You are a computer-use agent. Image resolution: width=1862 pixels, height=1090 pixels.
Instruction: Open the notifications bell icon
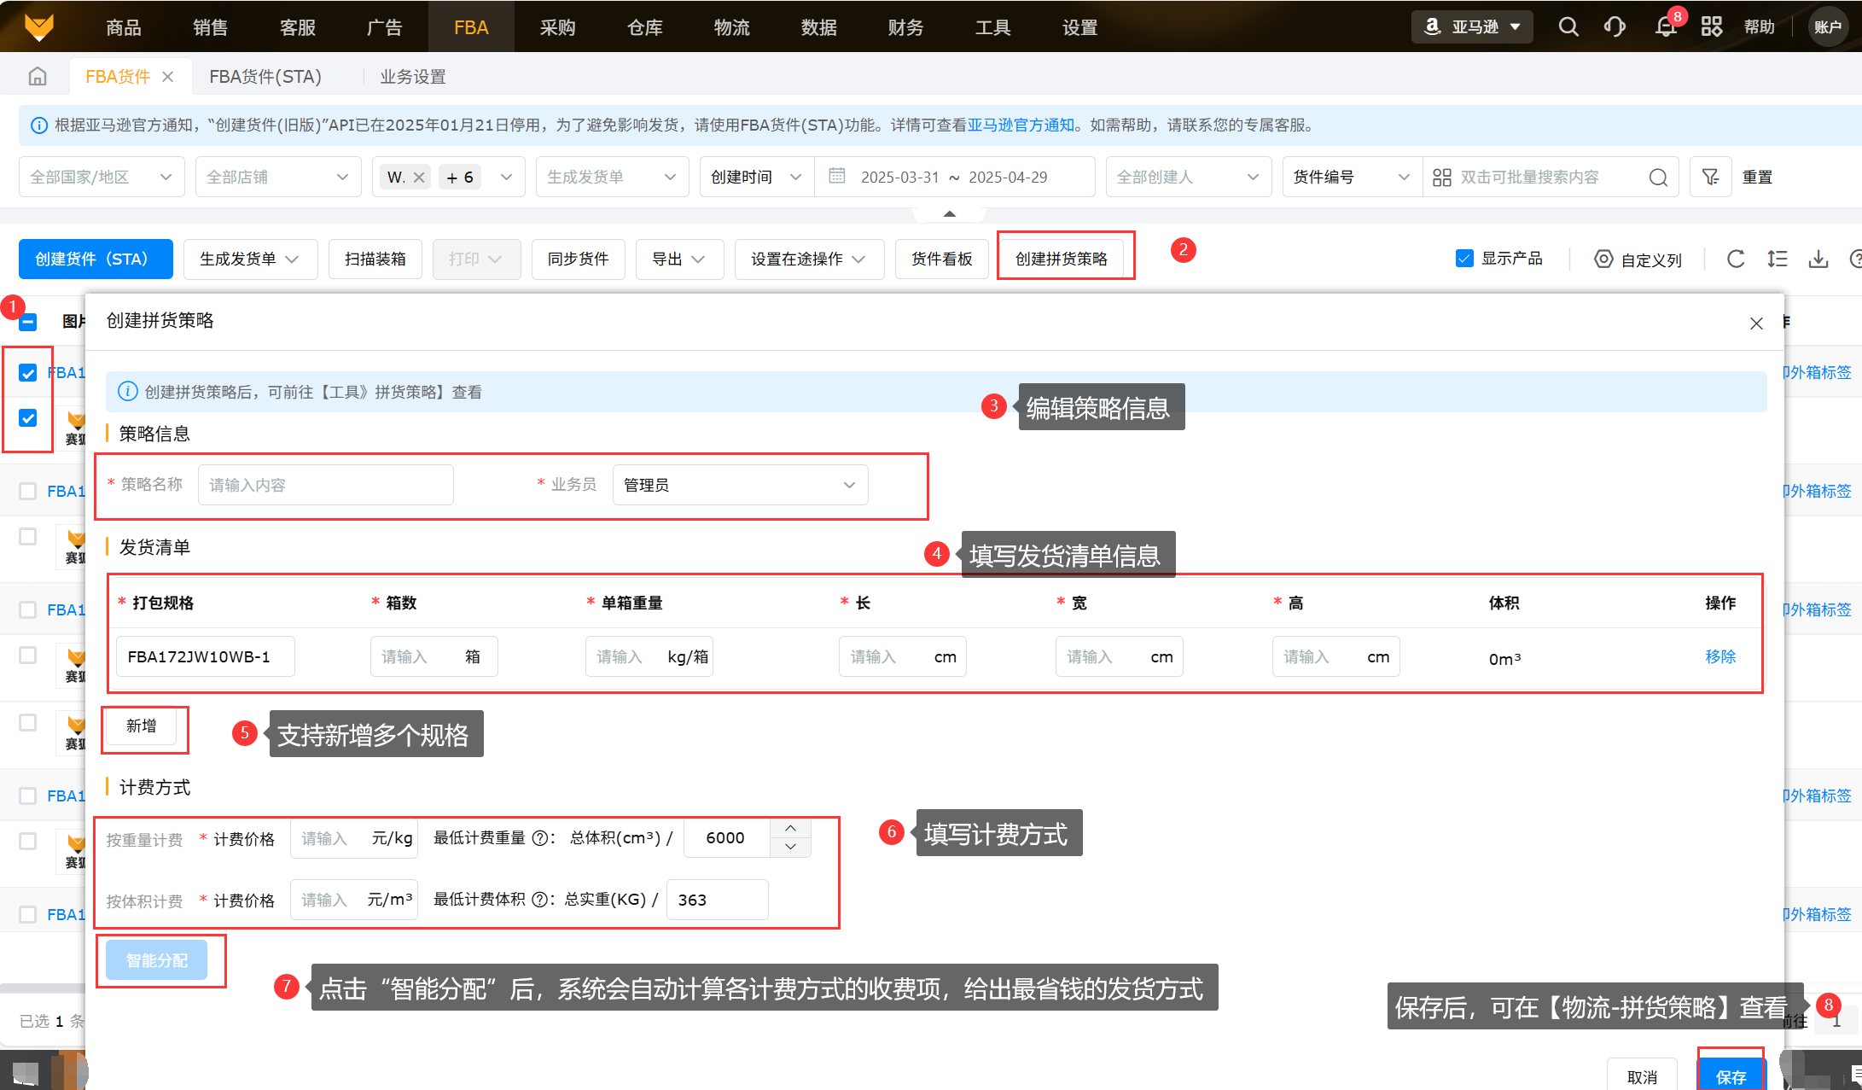click(x=1665, y=26)
